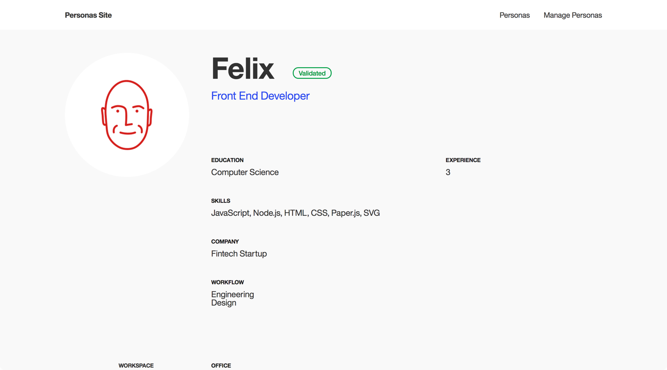Click the JavaScript, Node.js skills list
This screenshot has height=370, width=667.
(x=295, y=213)
